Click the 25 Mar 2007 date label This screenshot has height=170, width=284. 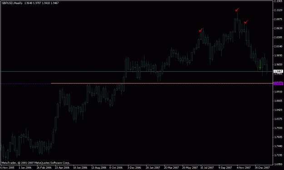pyautogui.click(x=171, y=168)
